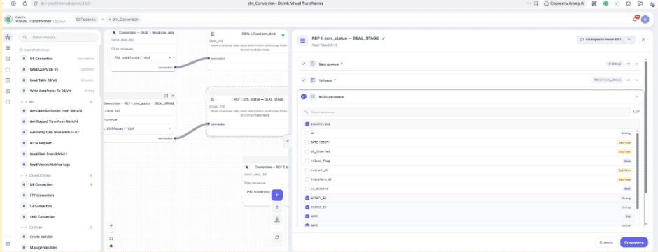Open connection dropdown in stage connection node

click(x=139, y=128)
